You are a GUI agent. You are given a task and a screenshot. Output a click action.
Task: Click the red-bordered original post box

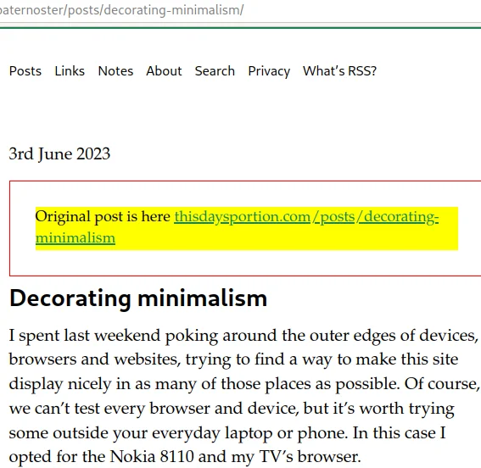point(245,228)
